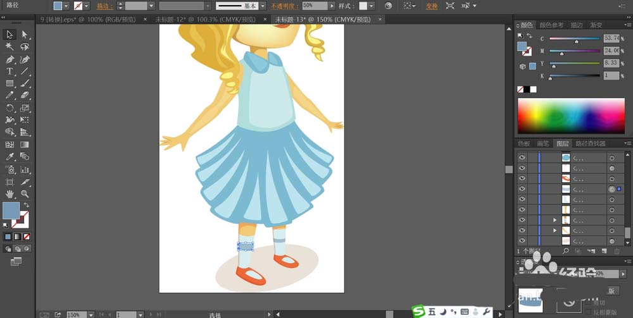This screenshot has width=633, height=318.
Task: Open the 画笔 brushes tab
Action: point(542,143)
